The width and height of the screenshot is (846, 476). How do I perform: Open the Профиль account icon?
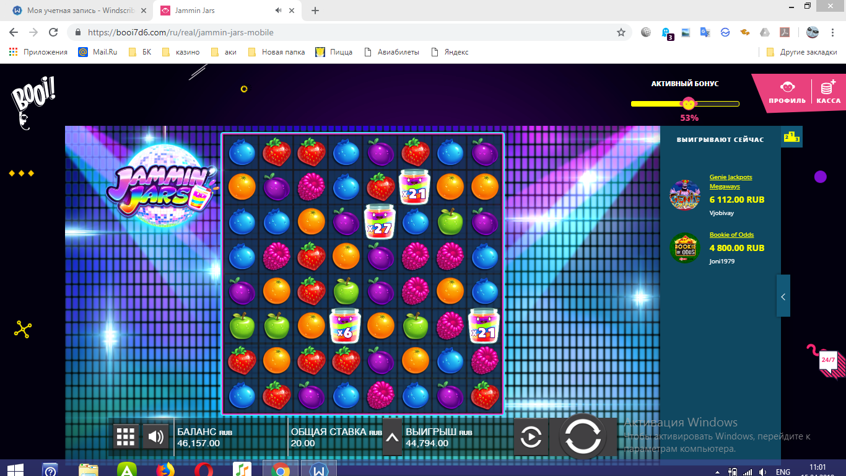click(x=787, y=92)
